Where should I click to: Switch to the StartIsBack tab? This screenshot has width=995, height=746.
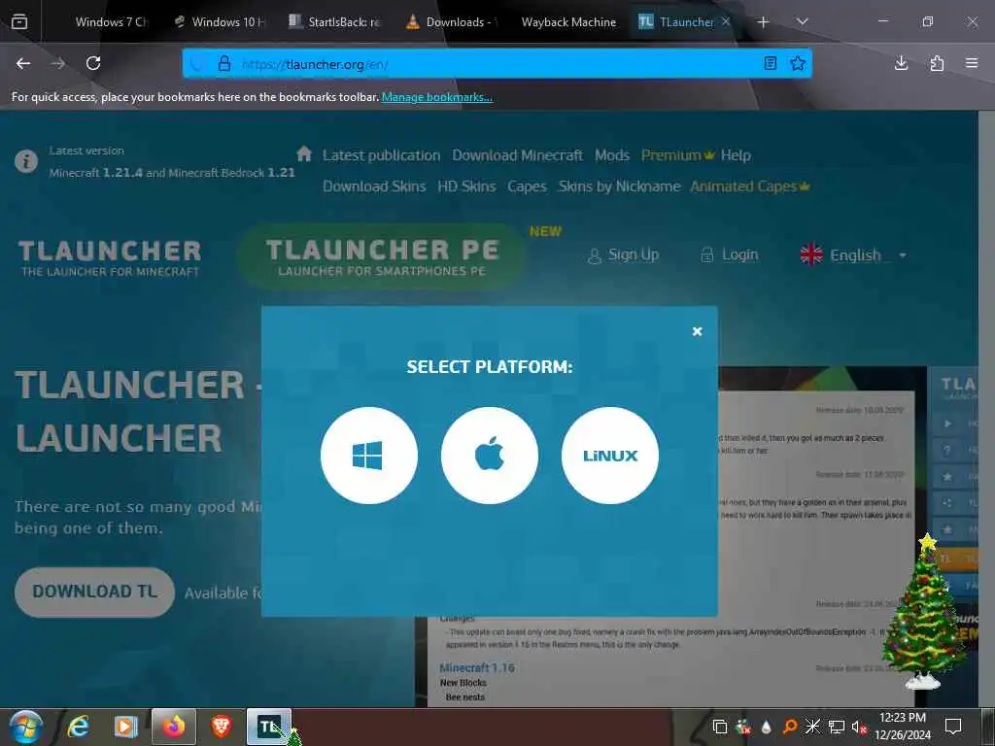click(335, 22)
